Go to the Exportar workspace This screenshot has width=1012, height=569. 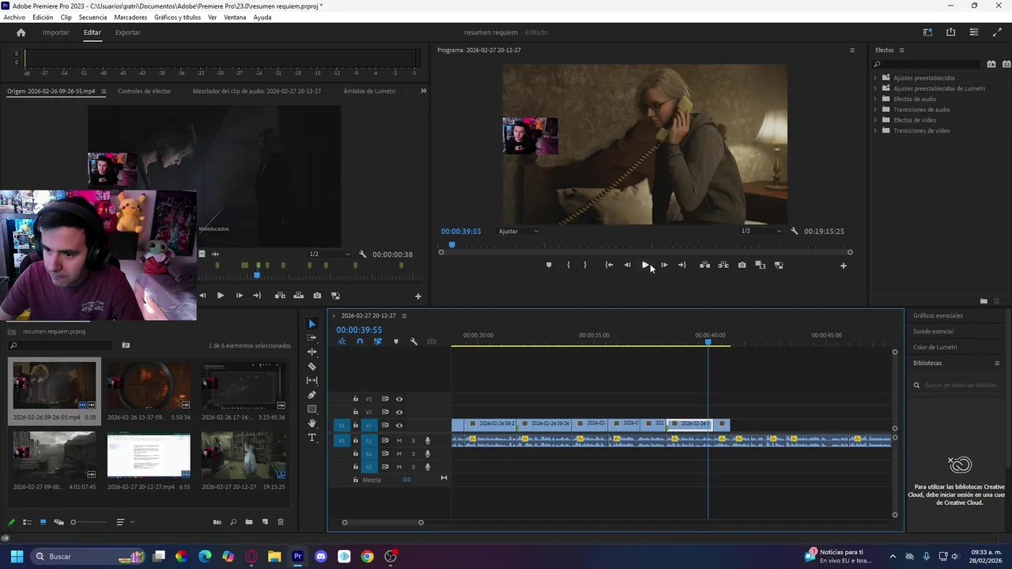click(x=127, y=32)
